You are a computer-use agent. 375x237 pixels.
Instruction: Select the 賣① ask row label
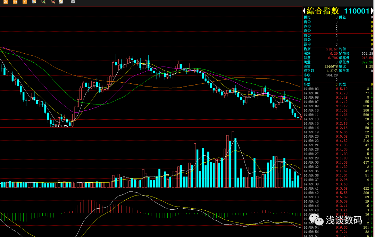point(307,31)
